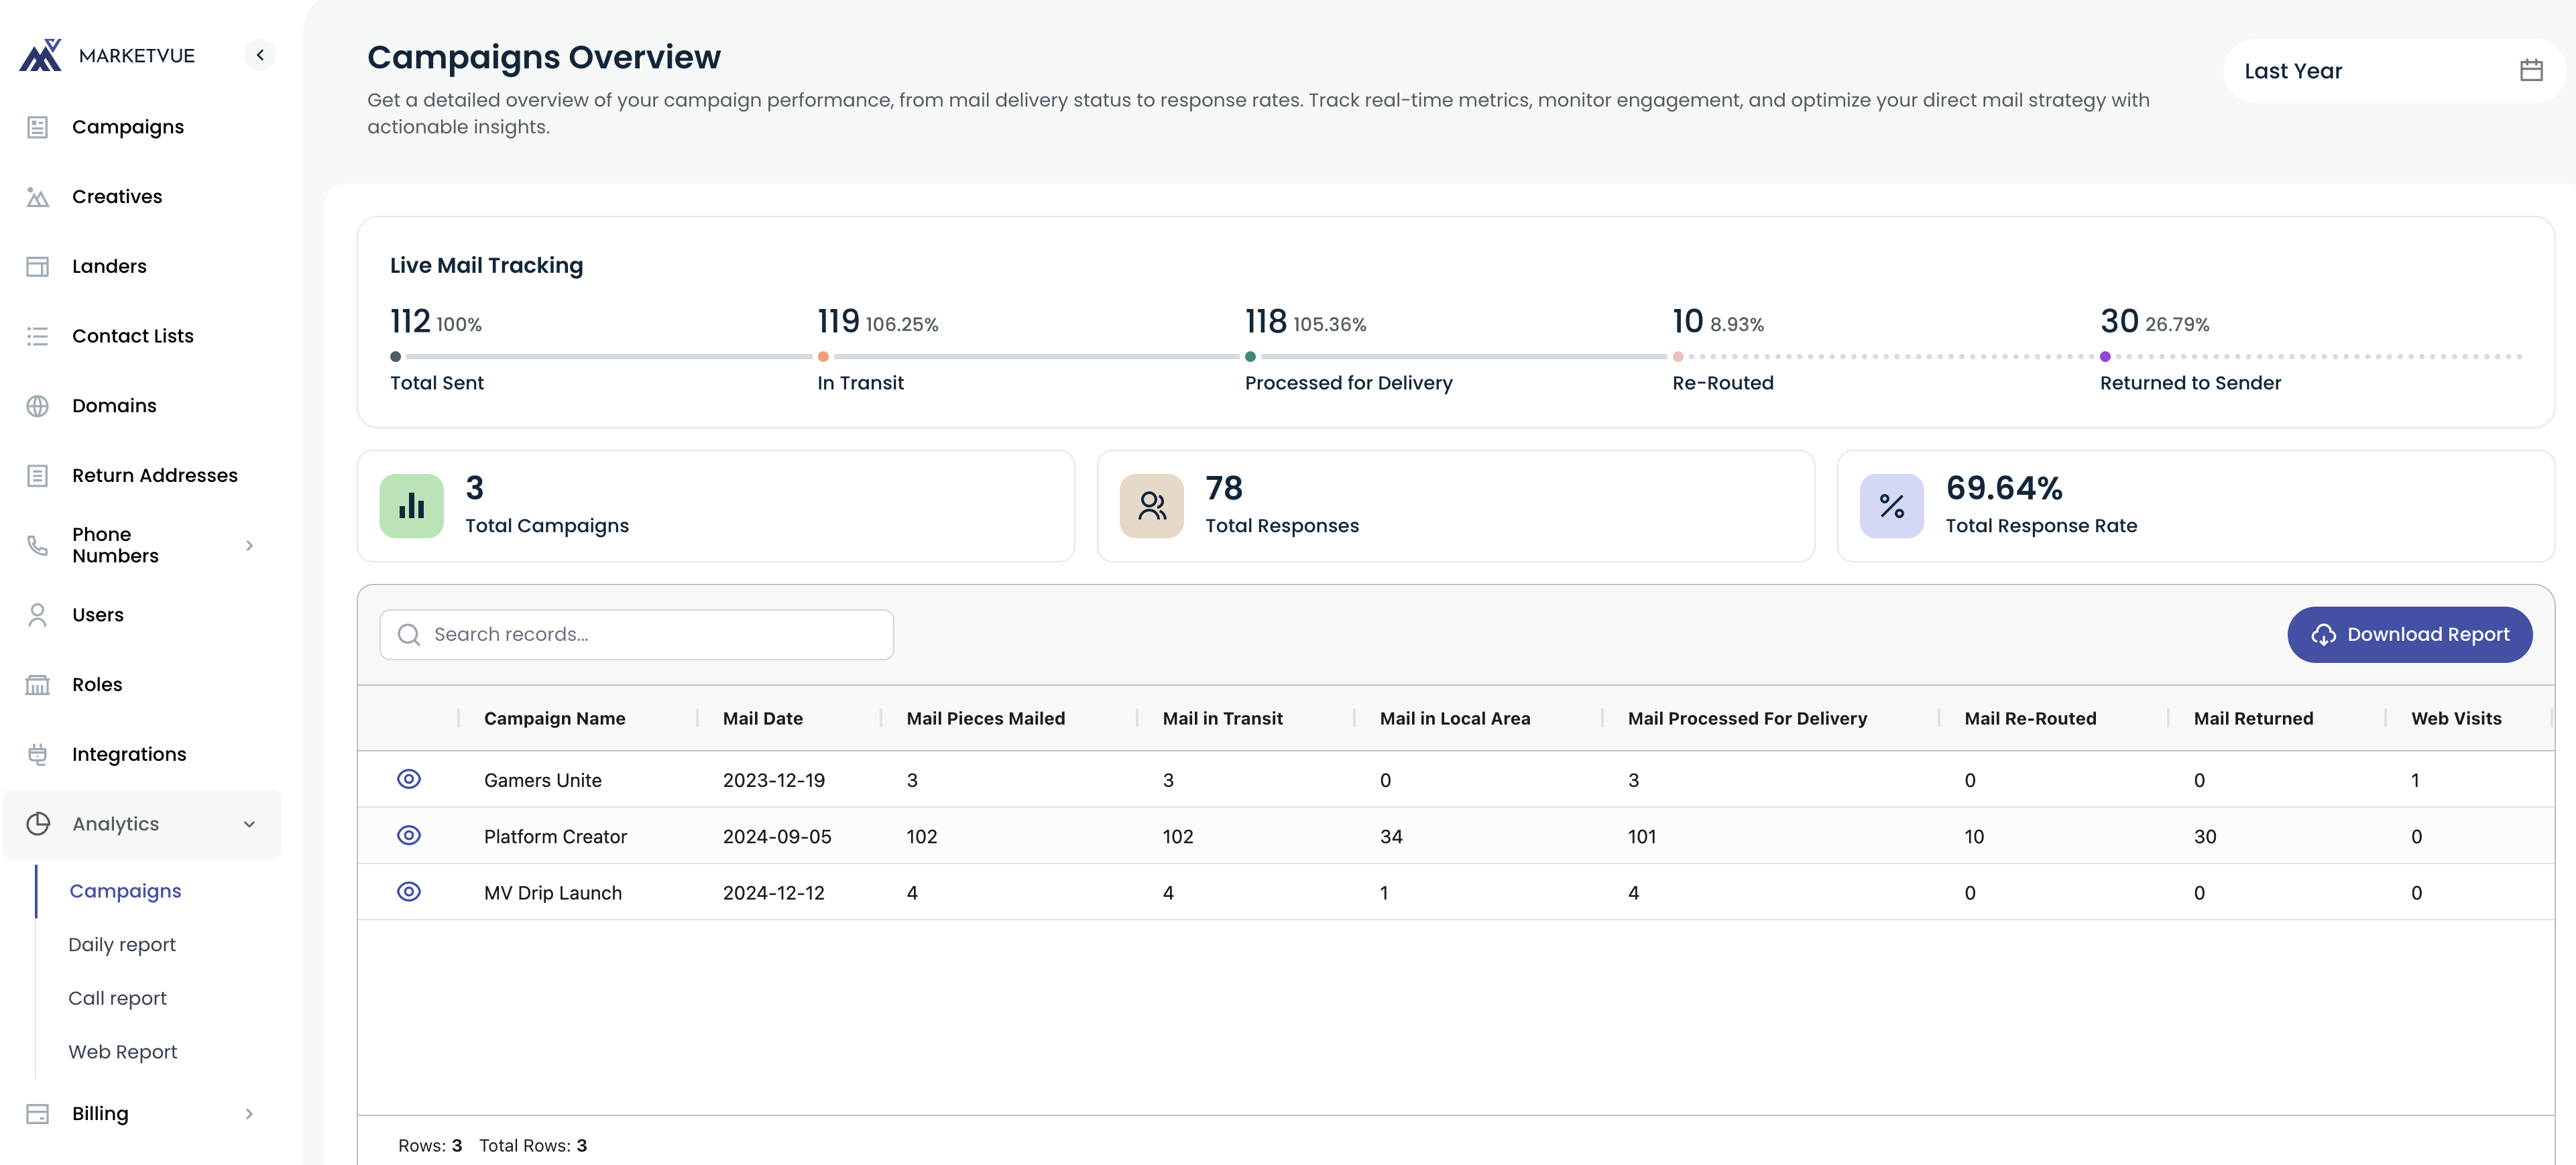This screenshot has height=1165, width=2576.
Task: Select the Domains globe icon
Action: point(38,405)
